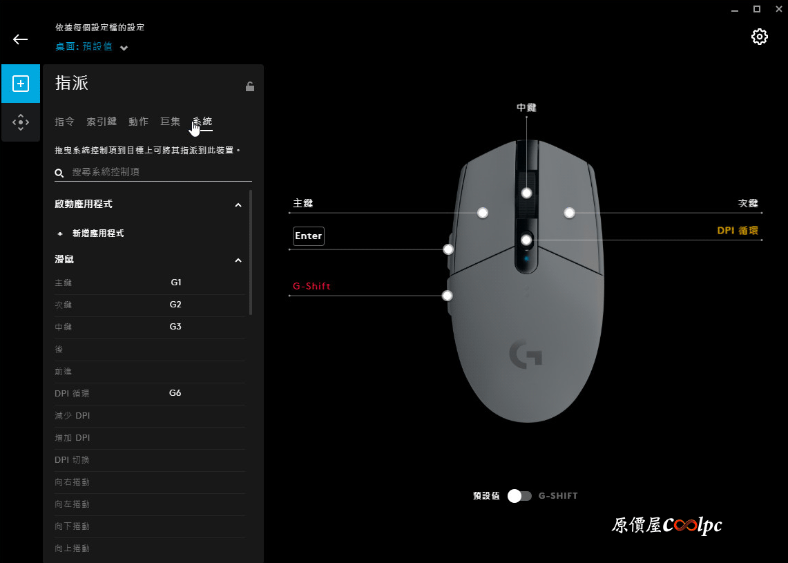Click 新增應用程式 to add an application
The width and height of the screenshot is (788, 563).
pyautogui.click(x=98, y=233)
